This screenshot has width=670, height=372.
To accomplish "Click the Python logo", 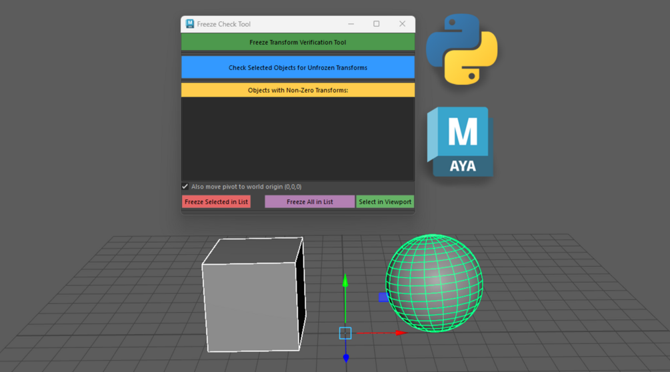I will [462, 49].
